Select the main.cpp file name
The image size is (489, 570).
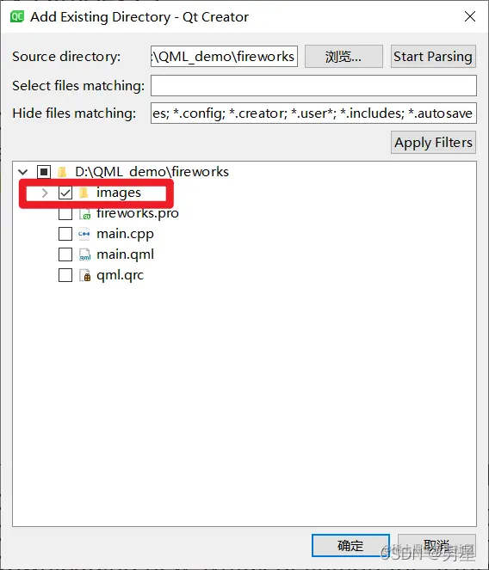point(125,235)
